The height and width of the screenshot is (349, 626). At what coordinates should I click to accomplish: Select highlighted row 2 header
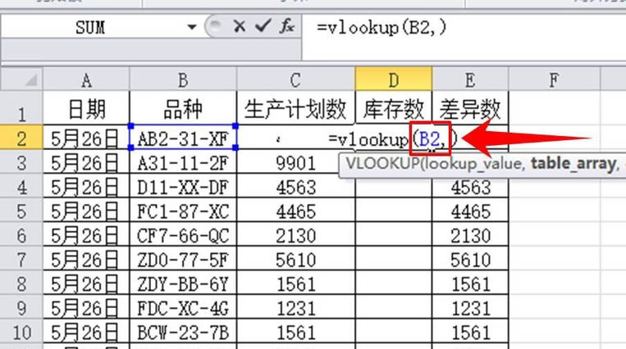click(x=21, y=138)
